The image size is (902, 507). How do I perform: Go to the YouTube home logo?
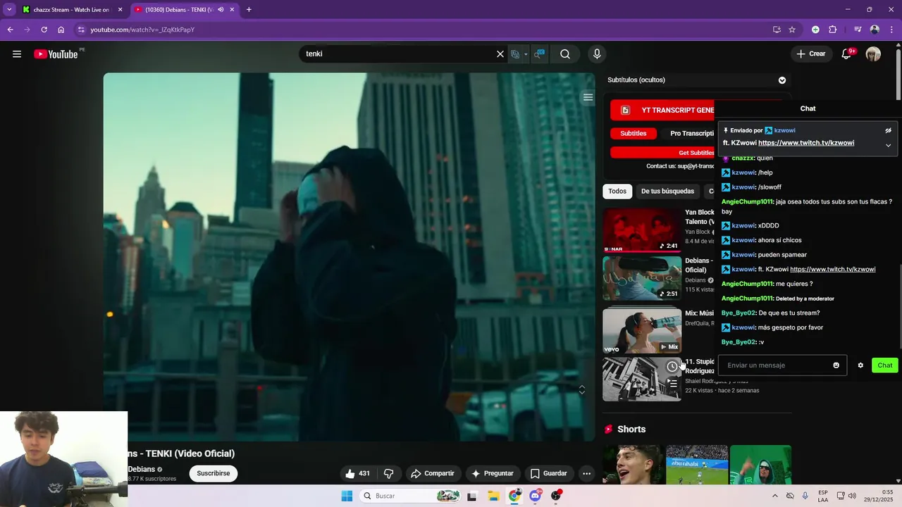coord(56,54)
